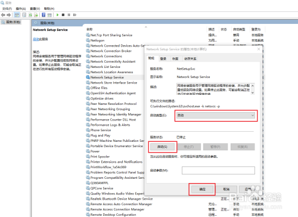Click the gear icon beside QPCore Service
298x217 pixels.
(88, 188)
